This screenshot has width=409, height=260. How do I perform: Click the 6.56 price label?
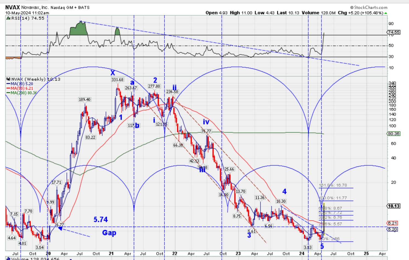coord(269,226)
